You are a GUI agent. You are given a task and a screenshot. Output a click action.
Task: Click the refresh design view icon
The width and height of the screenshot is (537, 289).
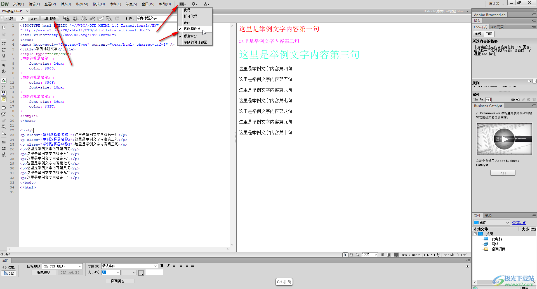[x=117, y=18]
